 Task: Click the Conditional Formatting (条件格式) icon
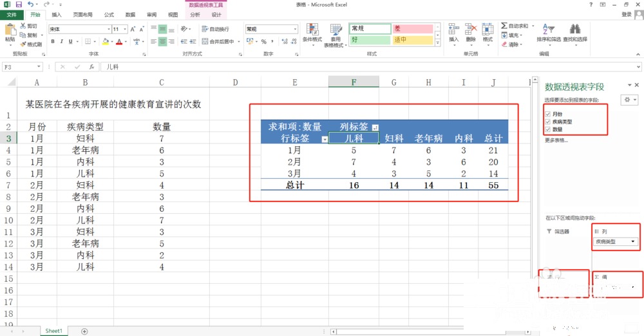(312, 30)
